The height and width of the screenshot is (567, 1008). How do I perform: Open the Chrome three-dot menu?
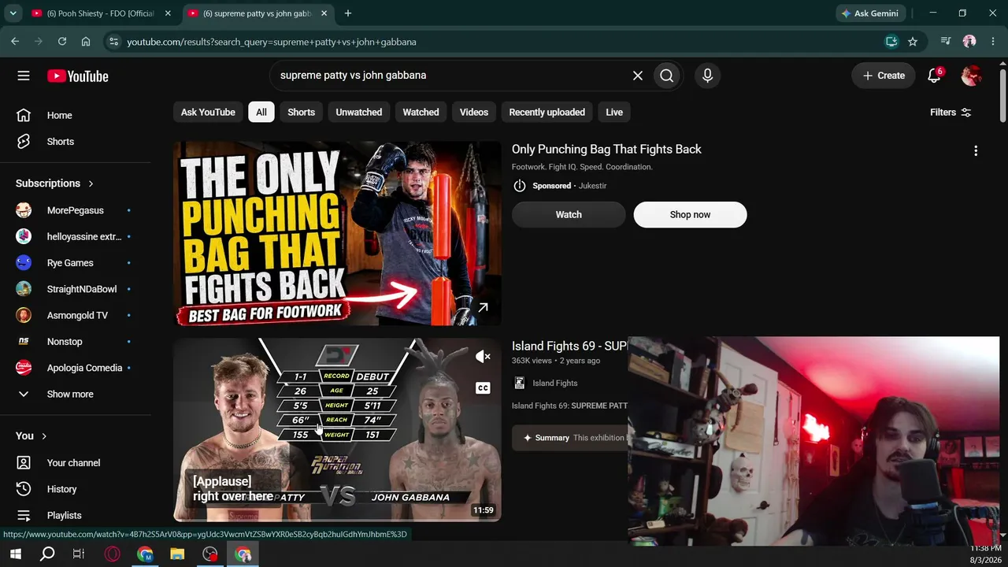[x=993, y=42]
